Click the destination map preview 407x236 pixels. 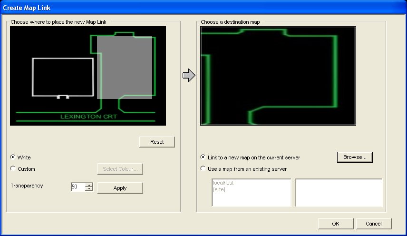tap(278, 76)
